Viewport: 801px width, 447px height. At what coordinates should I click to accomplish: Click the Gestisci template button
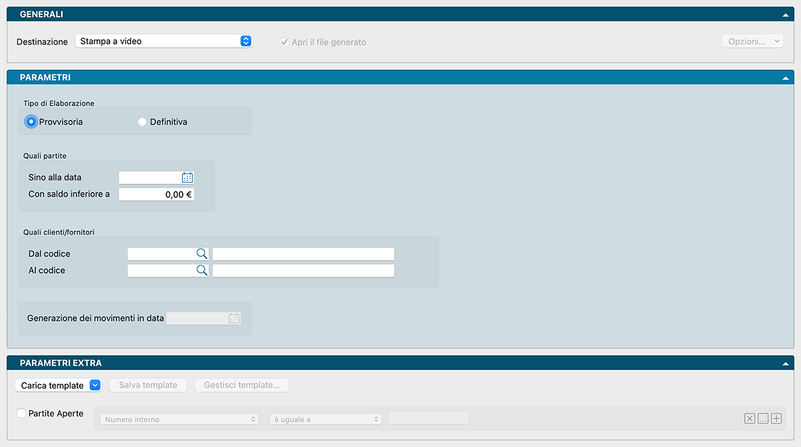(x=242, y=385)
